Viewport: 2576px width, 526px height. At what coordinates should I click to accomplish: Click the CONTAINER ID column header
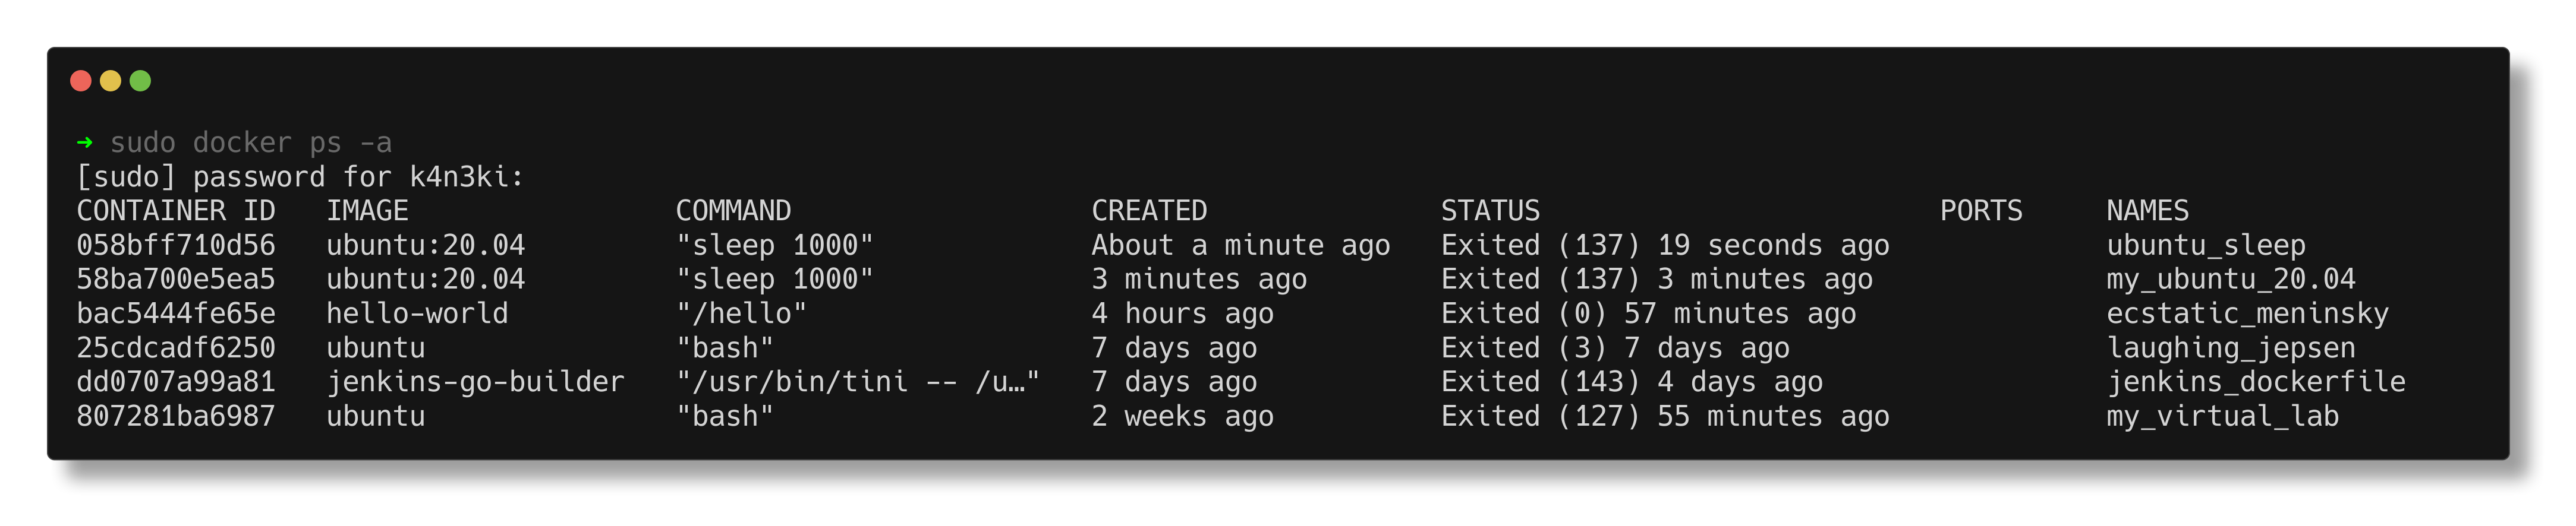tap(176, 211)
